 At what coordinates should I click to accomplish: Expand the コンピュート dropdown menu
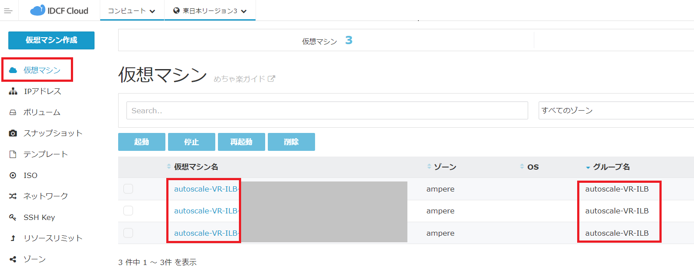[132, 11]
